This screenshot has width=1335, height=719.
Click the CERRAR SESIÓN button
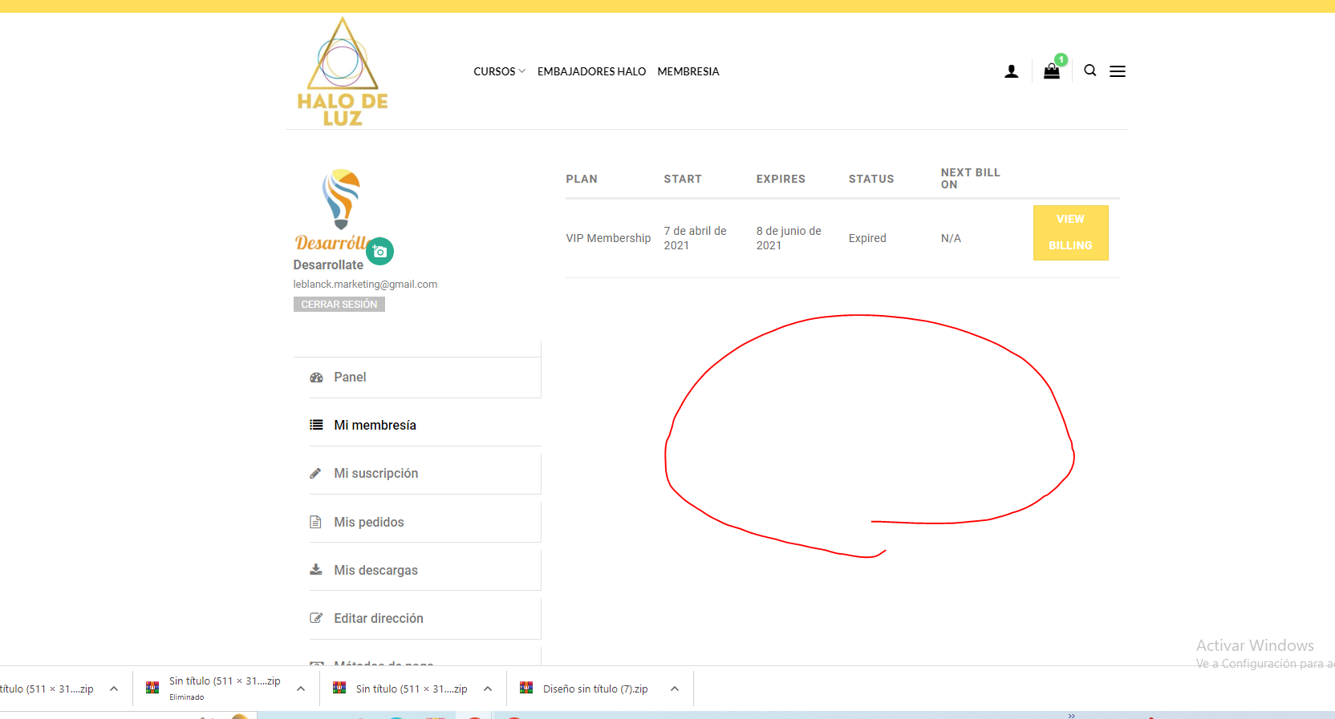pyautogui.click(x=339, y=305)
